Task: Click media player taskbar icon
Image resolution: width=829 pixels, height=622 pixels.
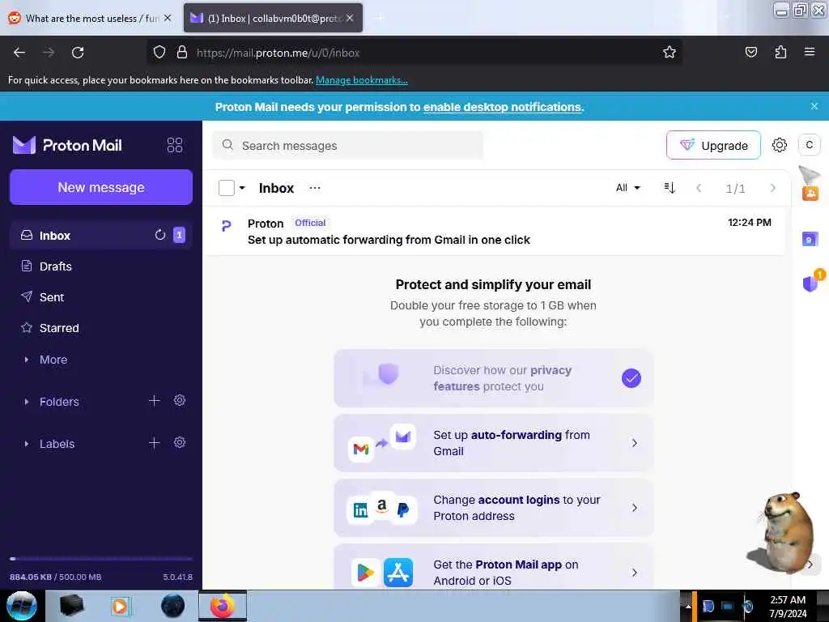Action: pyautogui.click(x=120, y=606)
